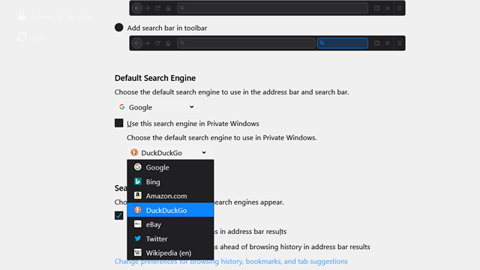Click hamburger menu in lower toolbar preview
This screenshot has width=480, height=270.
click(400, 43)
